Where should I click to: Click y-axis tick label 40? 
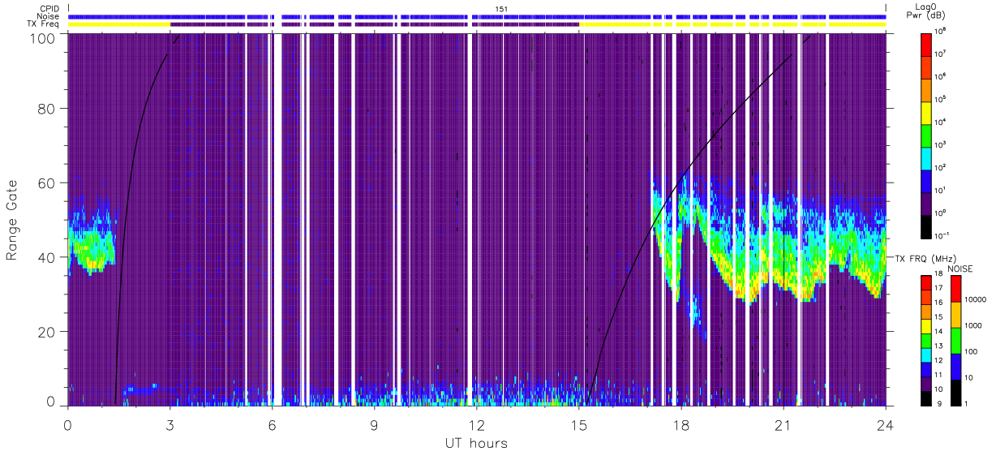coord(46,257)
